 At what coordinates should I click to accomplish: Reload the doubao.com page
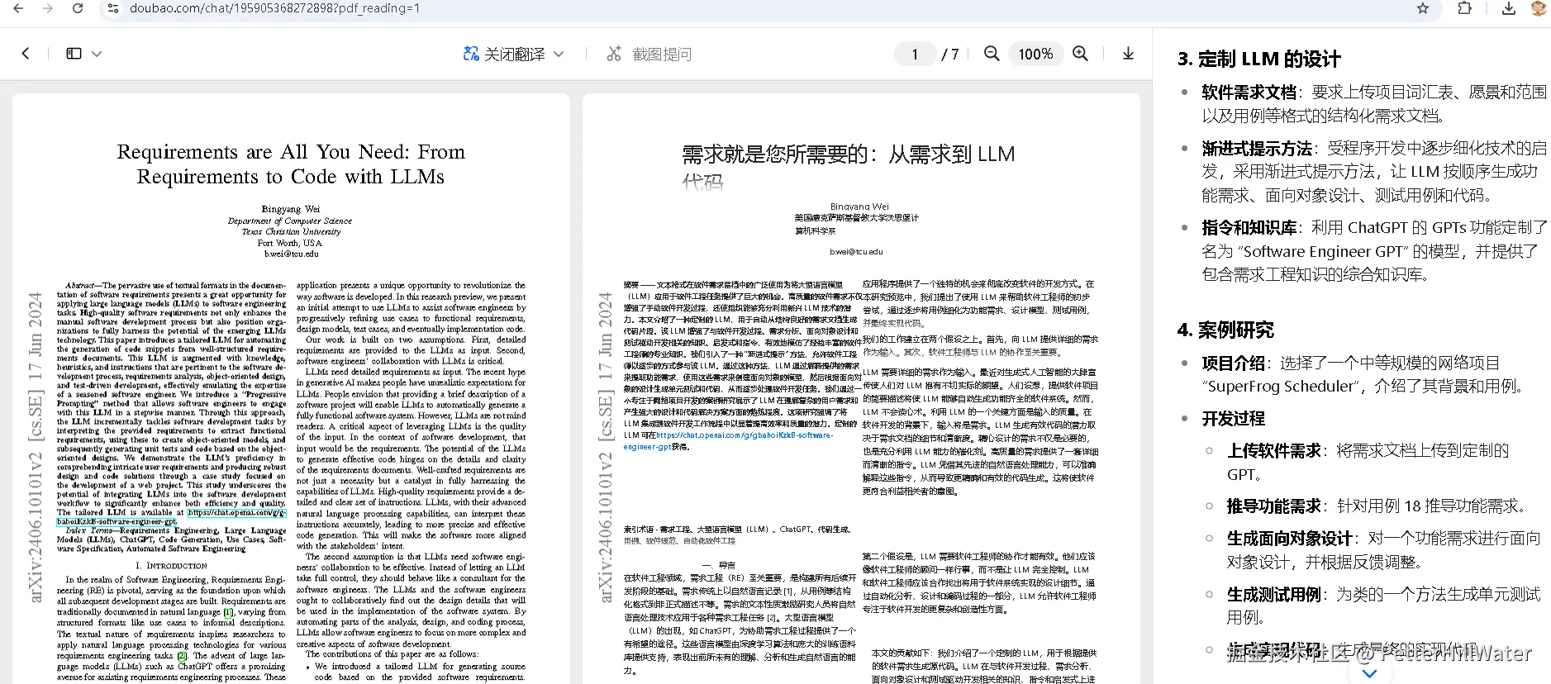point(78,8)
